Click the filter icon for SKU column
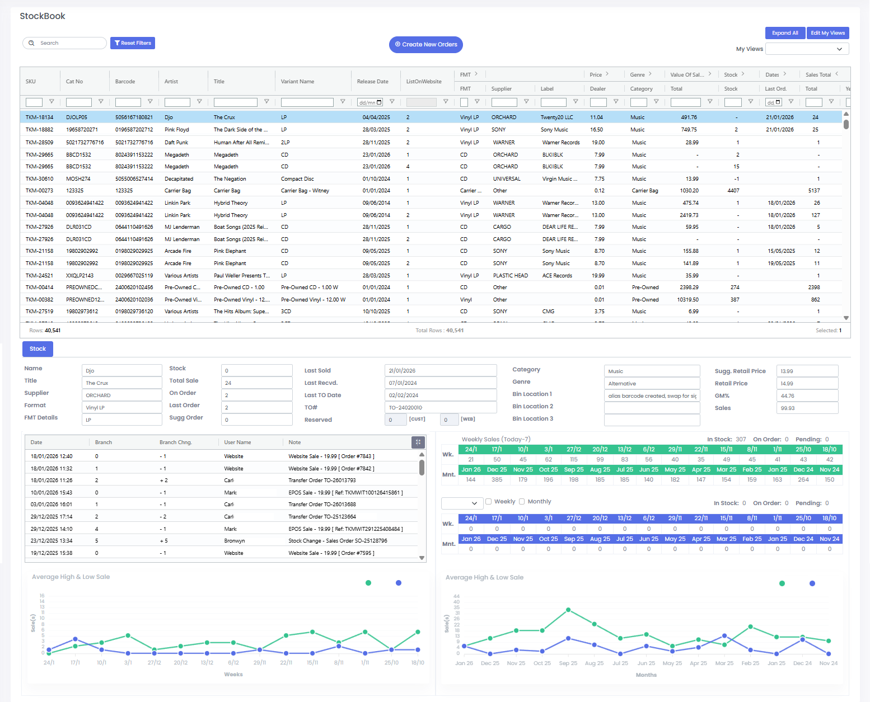 tap(52, 102)
